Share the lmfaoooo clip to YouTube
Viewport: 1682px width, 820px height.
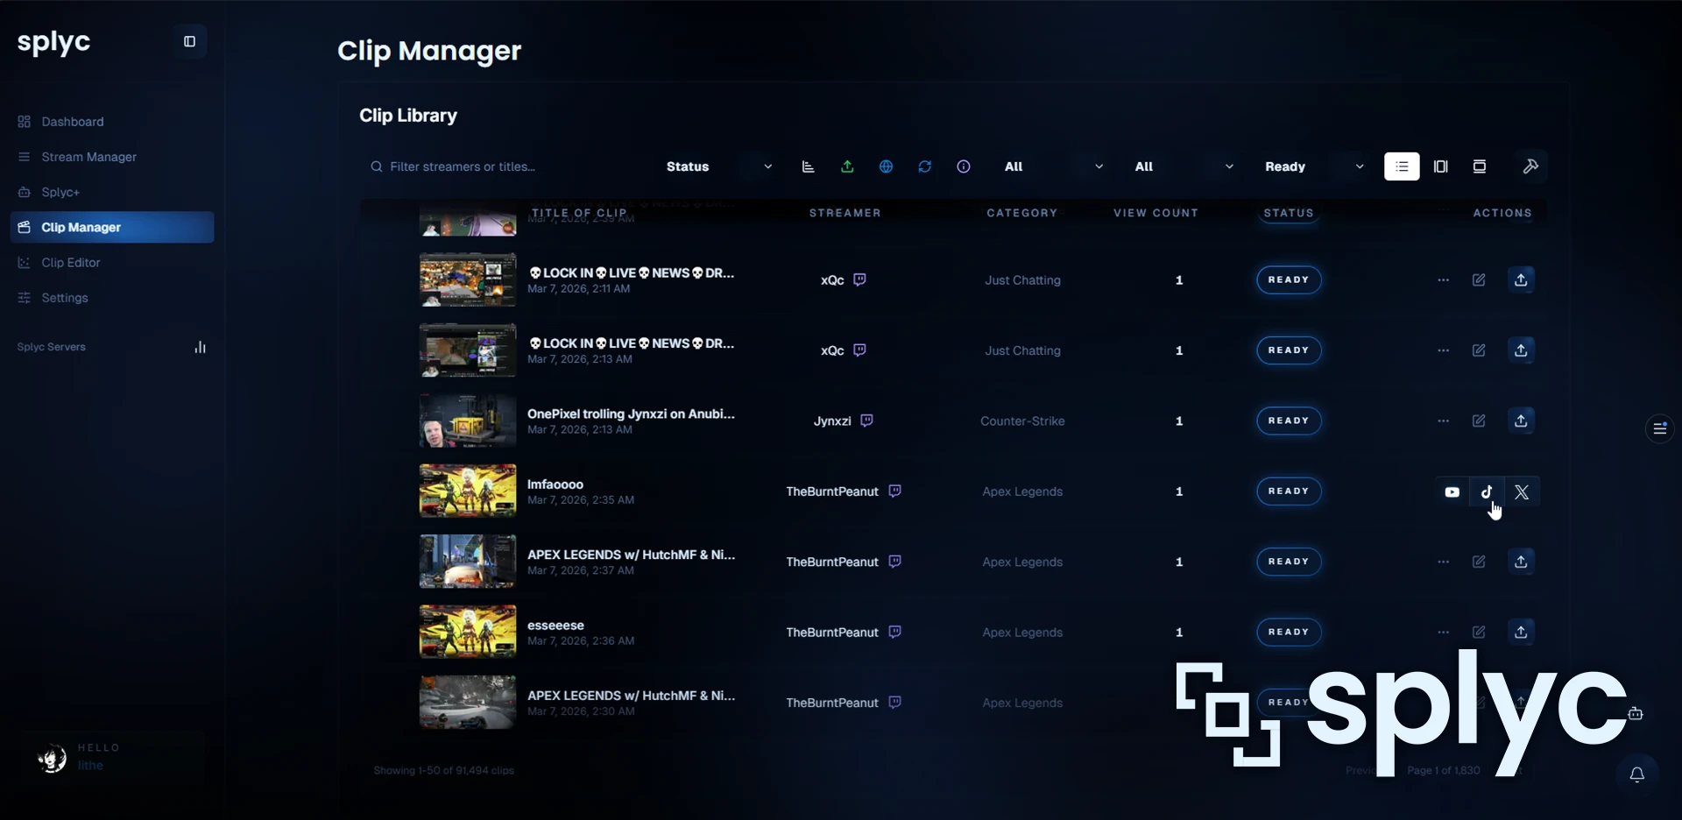click(x=1452, y=491)
